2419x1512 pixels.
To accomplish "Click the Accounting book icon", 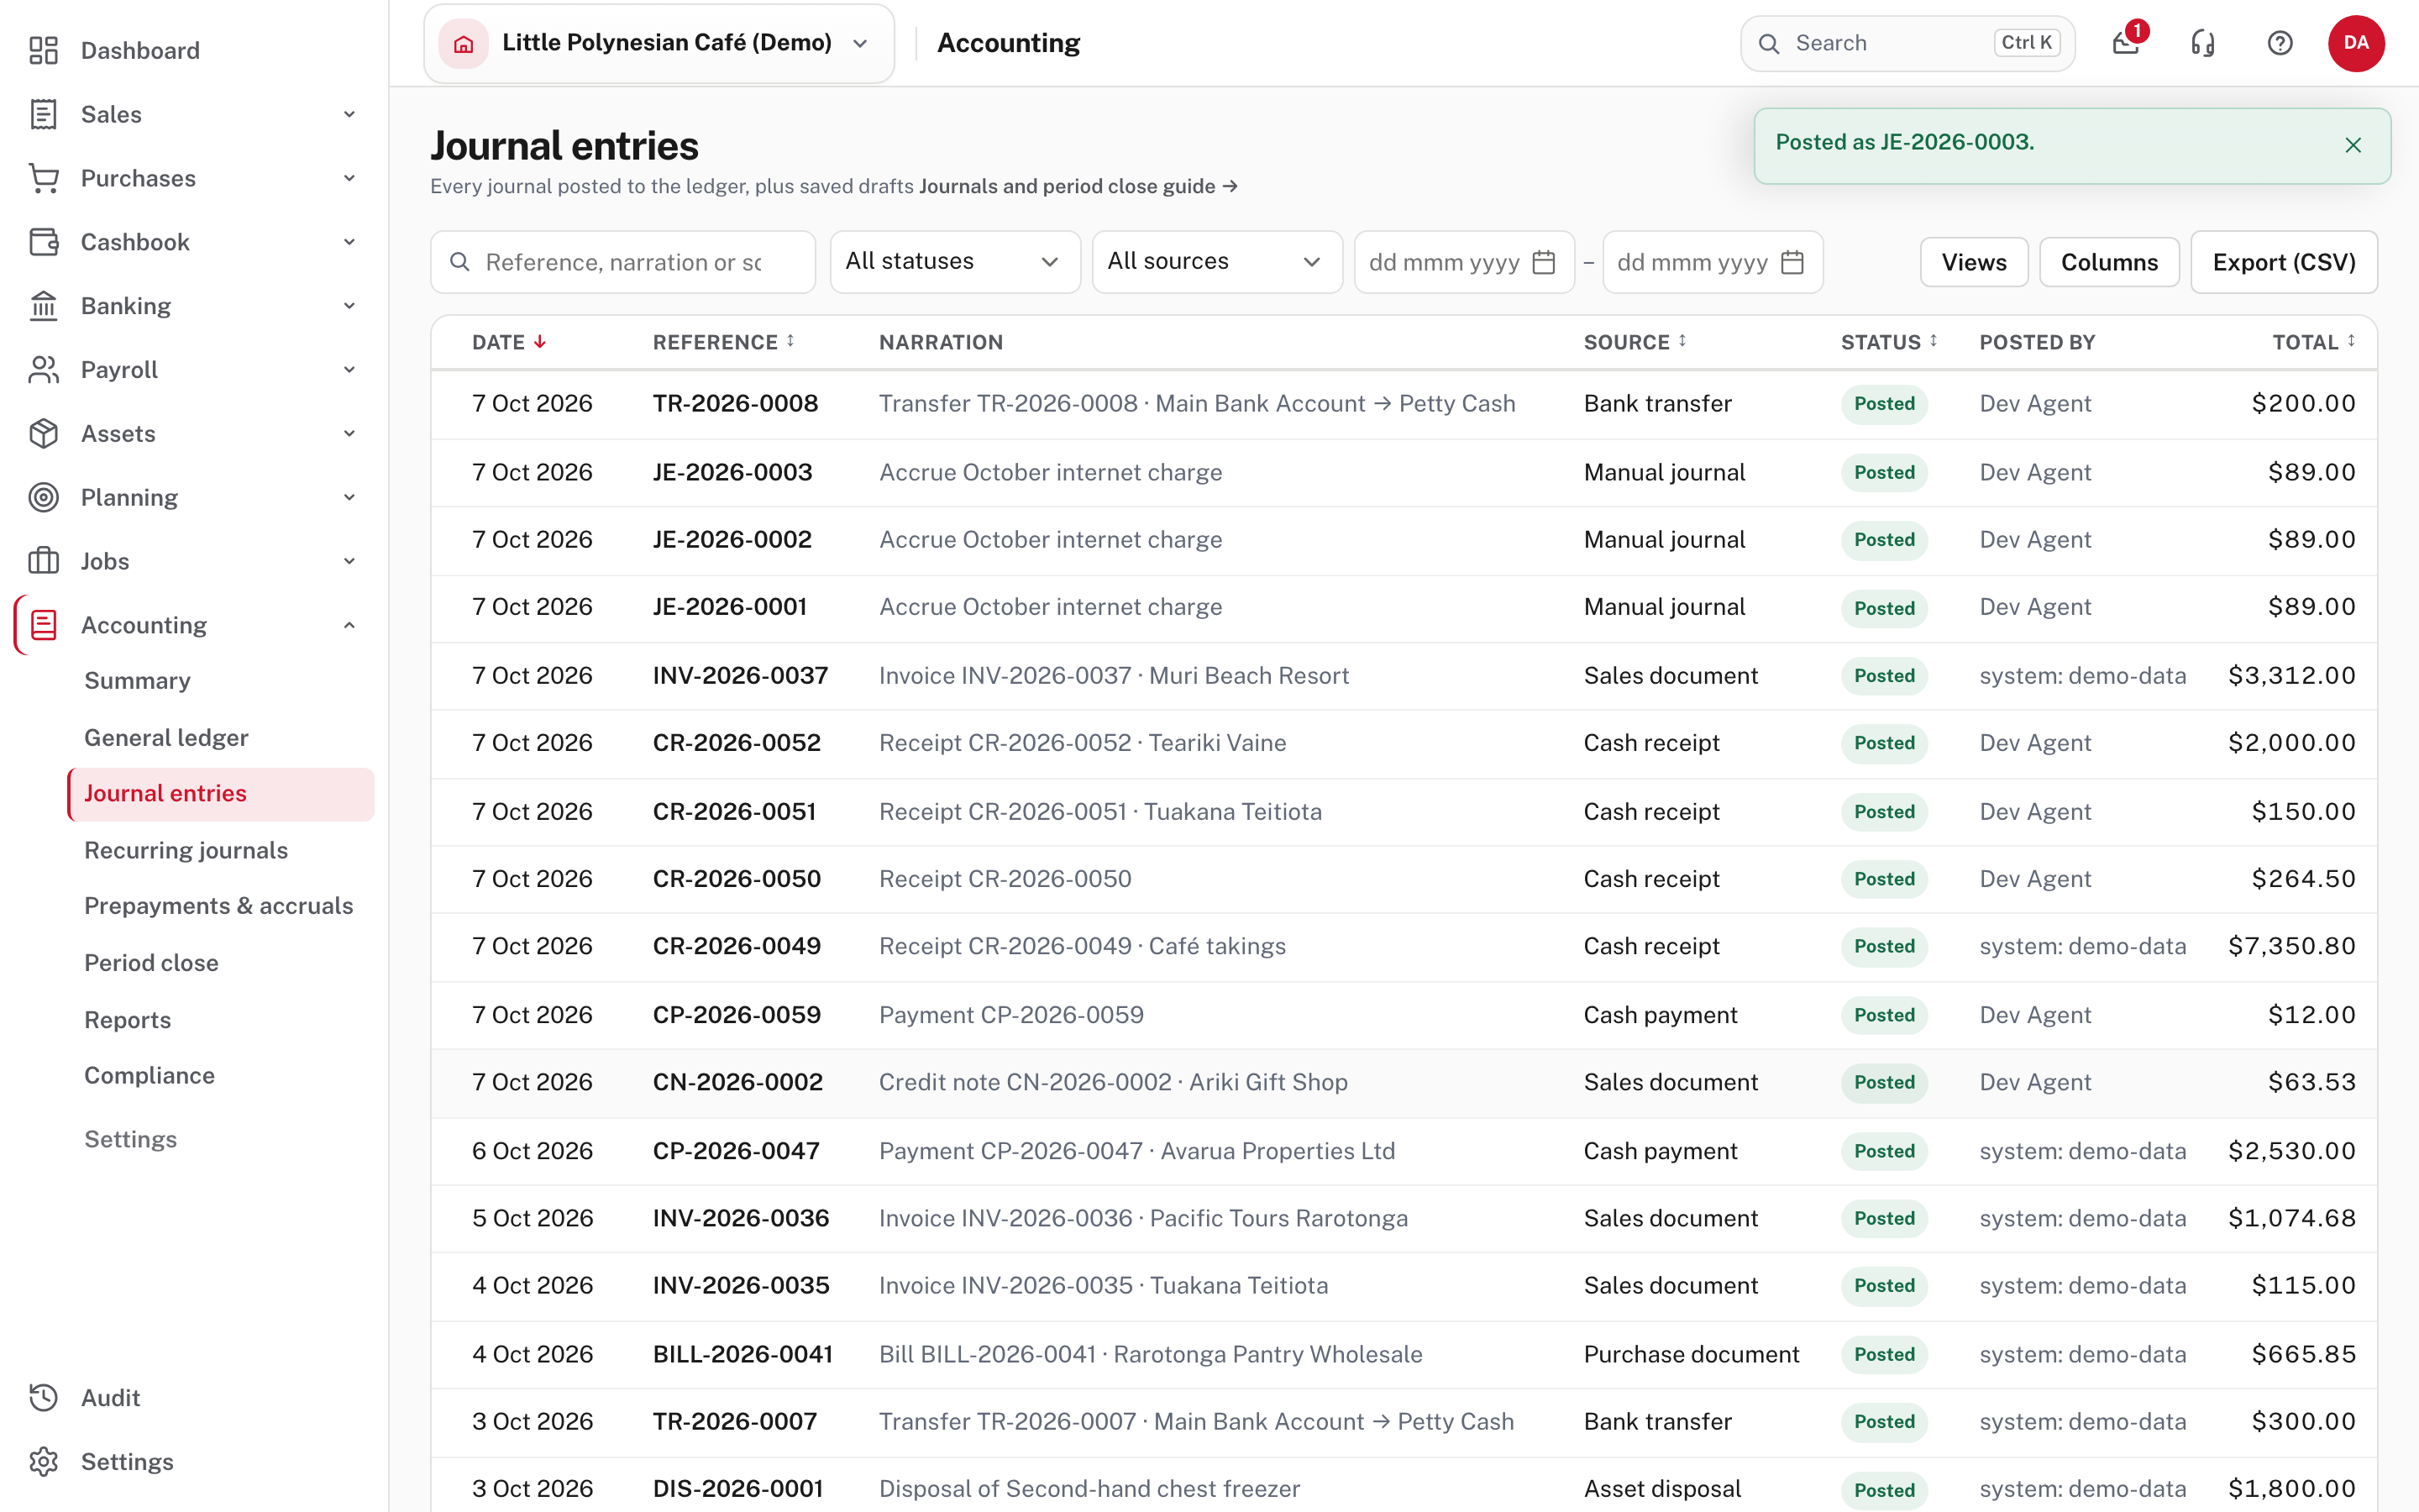I will click(x=43, y=625).
